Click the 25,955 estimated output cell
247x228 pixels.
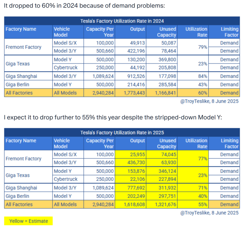point(131,154)
